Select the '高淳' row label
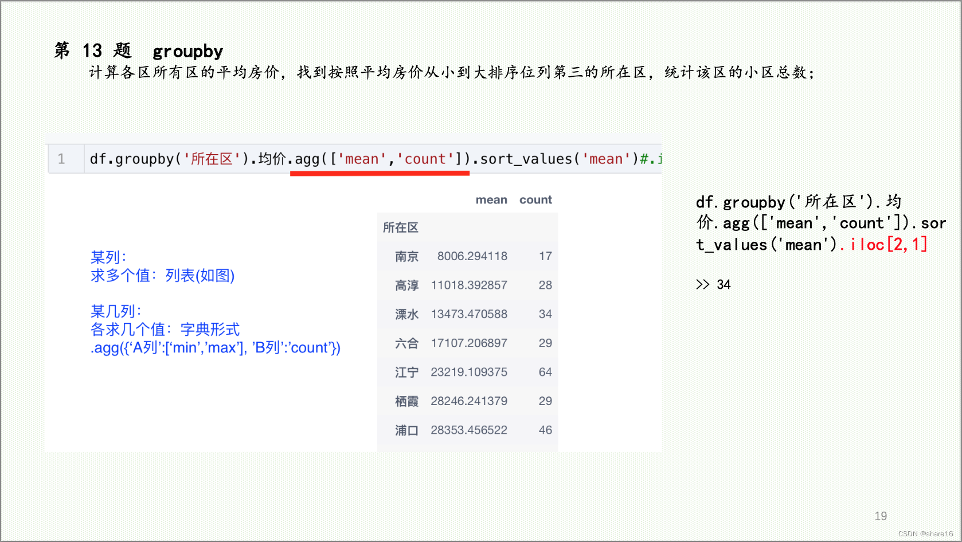This screenshot has width=962, height=542. coord(406,285)
